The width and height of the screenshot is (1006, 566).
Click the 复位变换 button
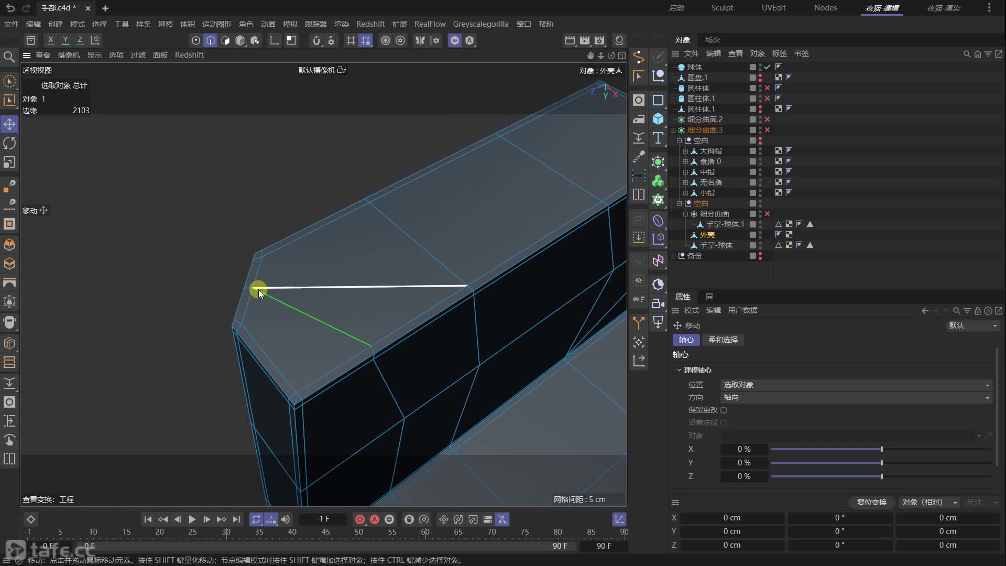(872, 502)
